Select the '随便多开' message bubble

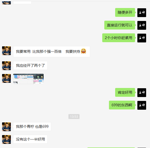(x=125, y=12)
